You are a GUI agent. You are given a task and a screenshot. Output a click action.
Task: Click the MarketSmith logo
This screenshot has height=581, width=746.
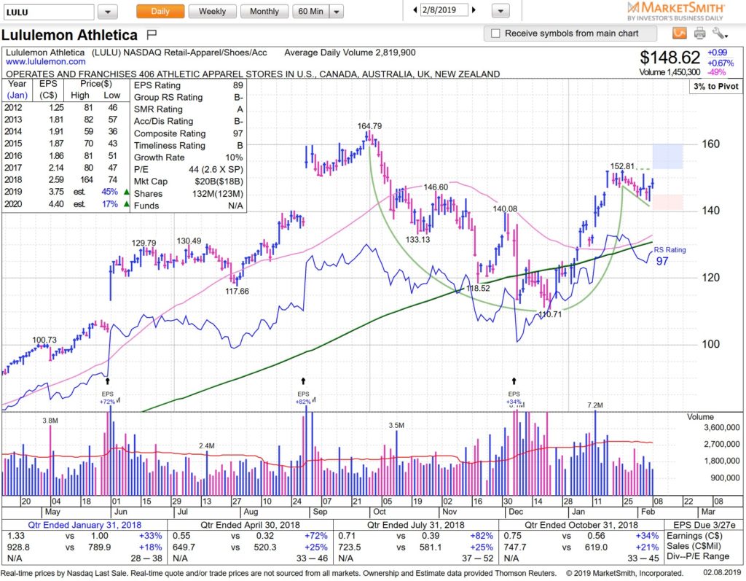coord(675,11)
